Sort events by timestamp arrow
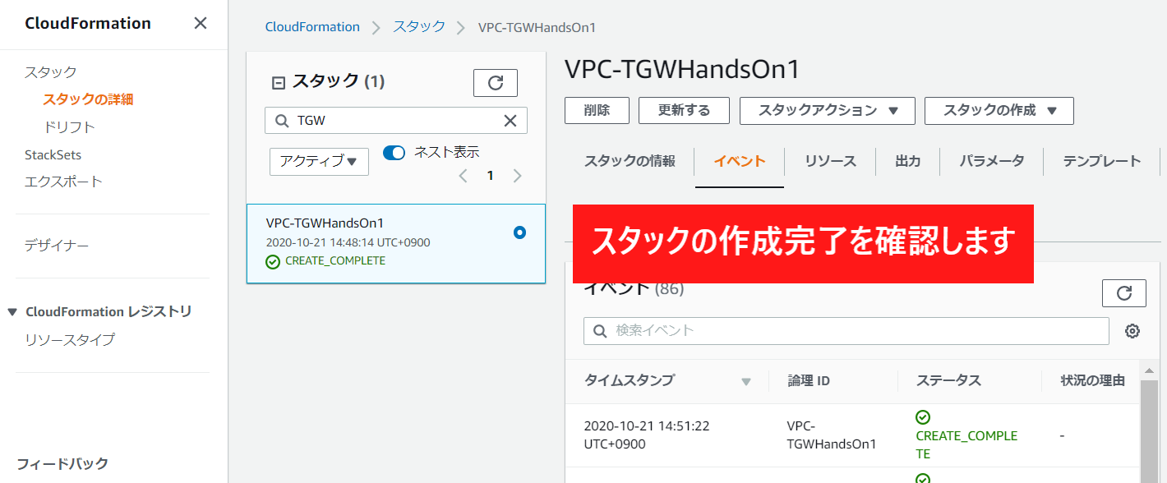1167x483 pixels. pyautogui.click(x=745, y=381)
